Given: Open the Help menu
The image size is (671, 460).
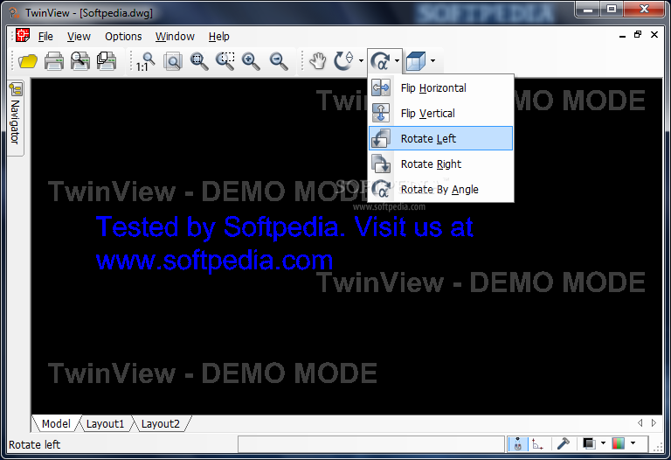Looking at the screenshot, I should (218, 37).
